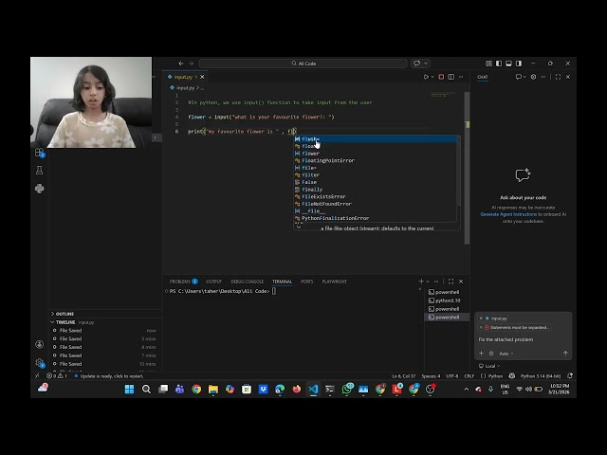Remove the 'Statements must be separated' attachment
607x455 pixels.
[481, 327]
